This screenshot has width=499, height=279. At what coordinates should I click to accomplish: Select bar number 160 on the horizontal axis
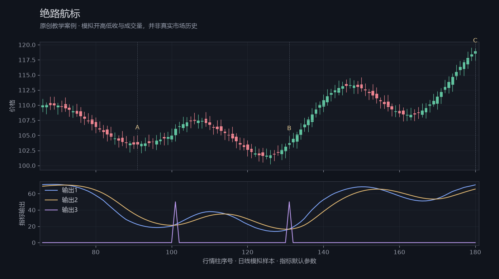click(x=399, y=252)
